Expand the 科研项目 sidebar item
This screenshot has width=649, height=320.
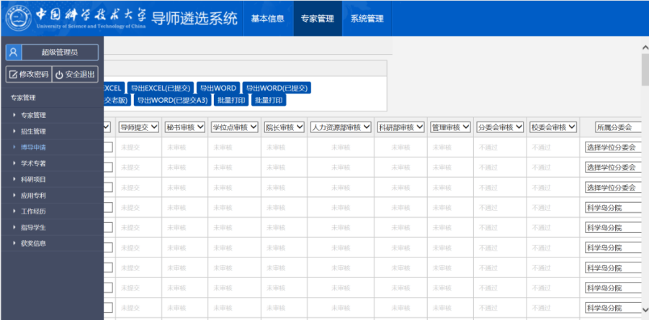pos(33,179)
